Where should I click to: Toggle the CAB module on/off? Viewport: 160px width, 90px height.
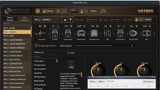[x=97, y=26]
